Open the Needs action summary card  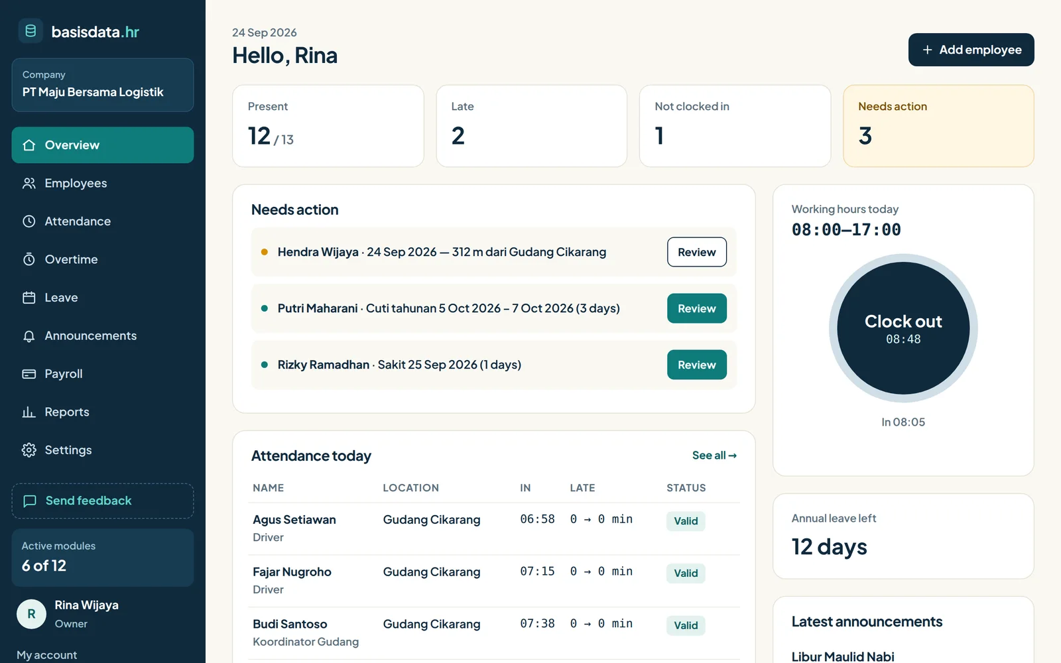click(938, 126)
